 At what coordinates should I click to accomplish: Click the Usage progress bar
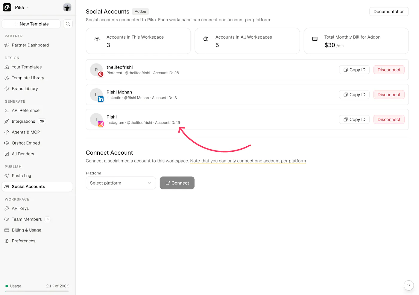pyautogui.click(x=37, y=291)
